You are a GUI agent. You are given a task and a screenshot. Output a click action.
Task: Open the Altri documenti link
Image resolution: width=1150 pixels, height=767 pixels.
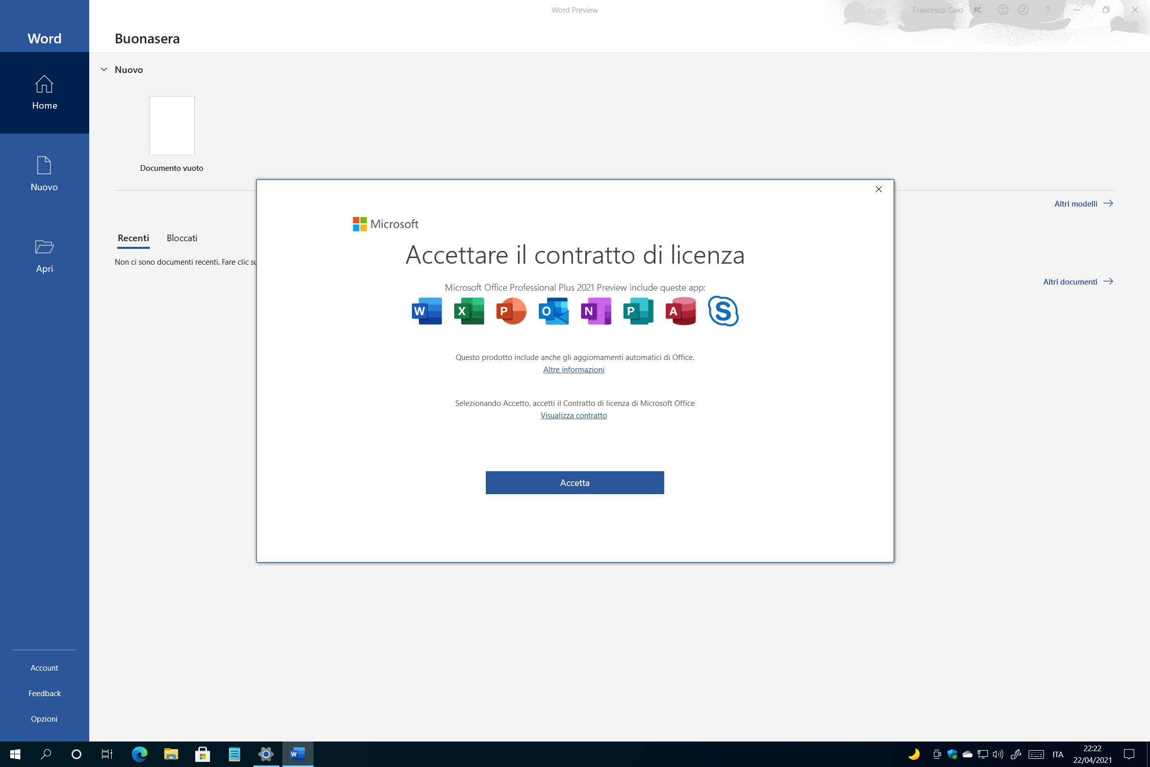[x=1078, y=282]
